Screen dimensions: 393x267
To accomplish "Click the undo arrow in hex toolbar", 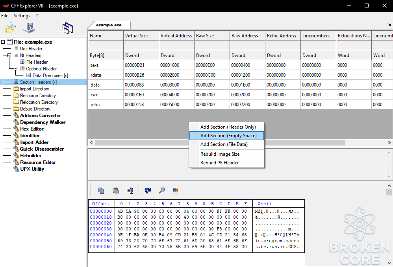I will pyautogui.click(x=148, y=191).
